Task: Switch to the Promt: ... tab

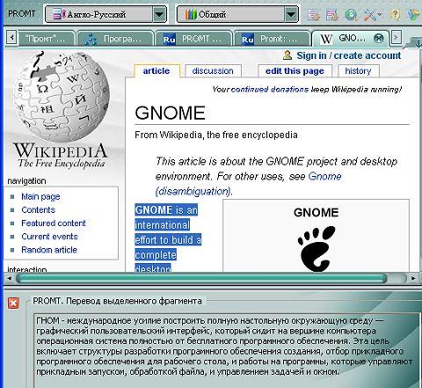Action: [x=272, y=39]
